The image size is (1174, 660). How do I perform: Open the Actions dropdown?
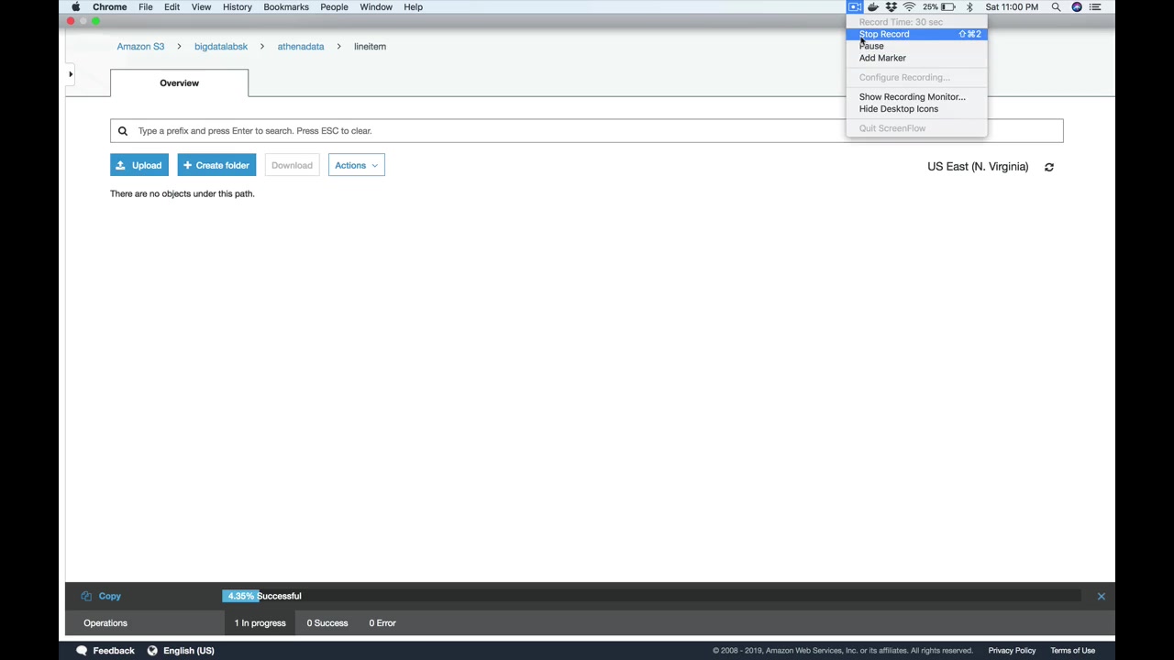(x=356, y=165)
